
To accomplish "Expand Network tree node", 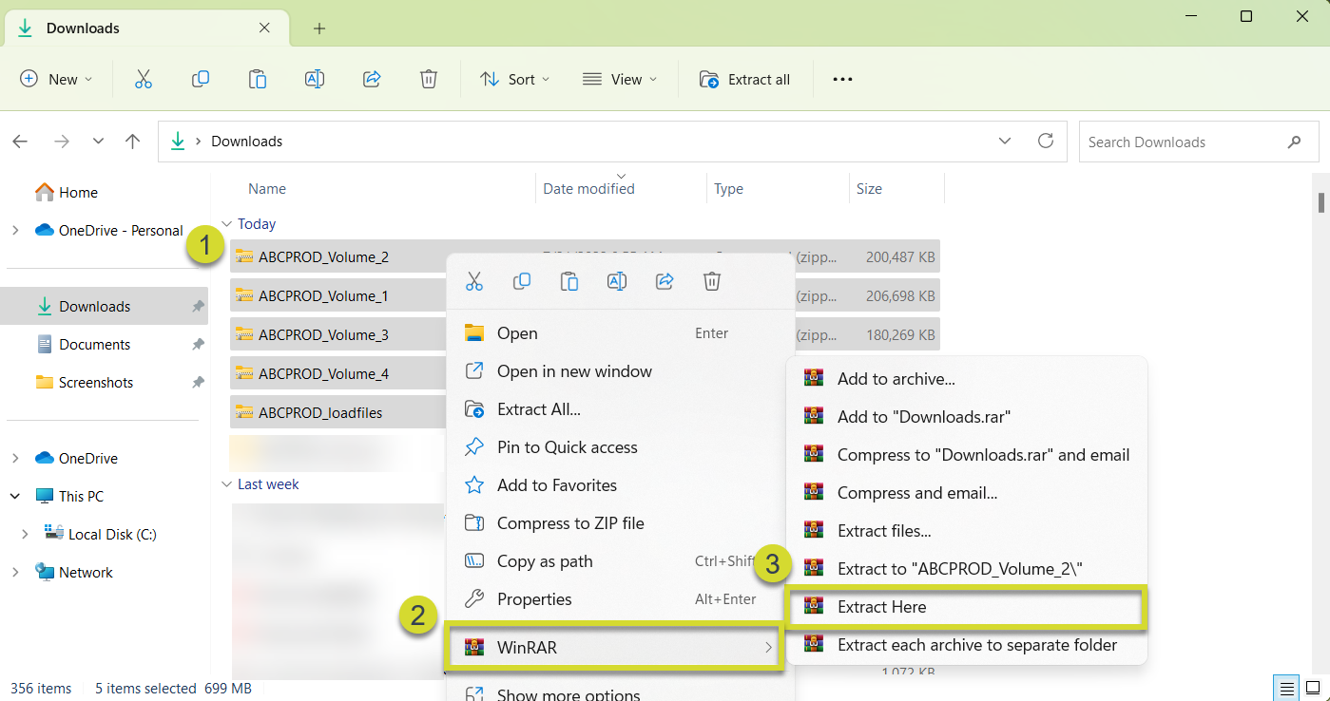I will (15, 573).
